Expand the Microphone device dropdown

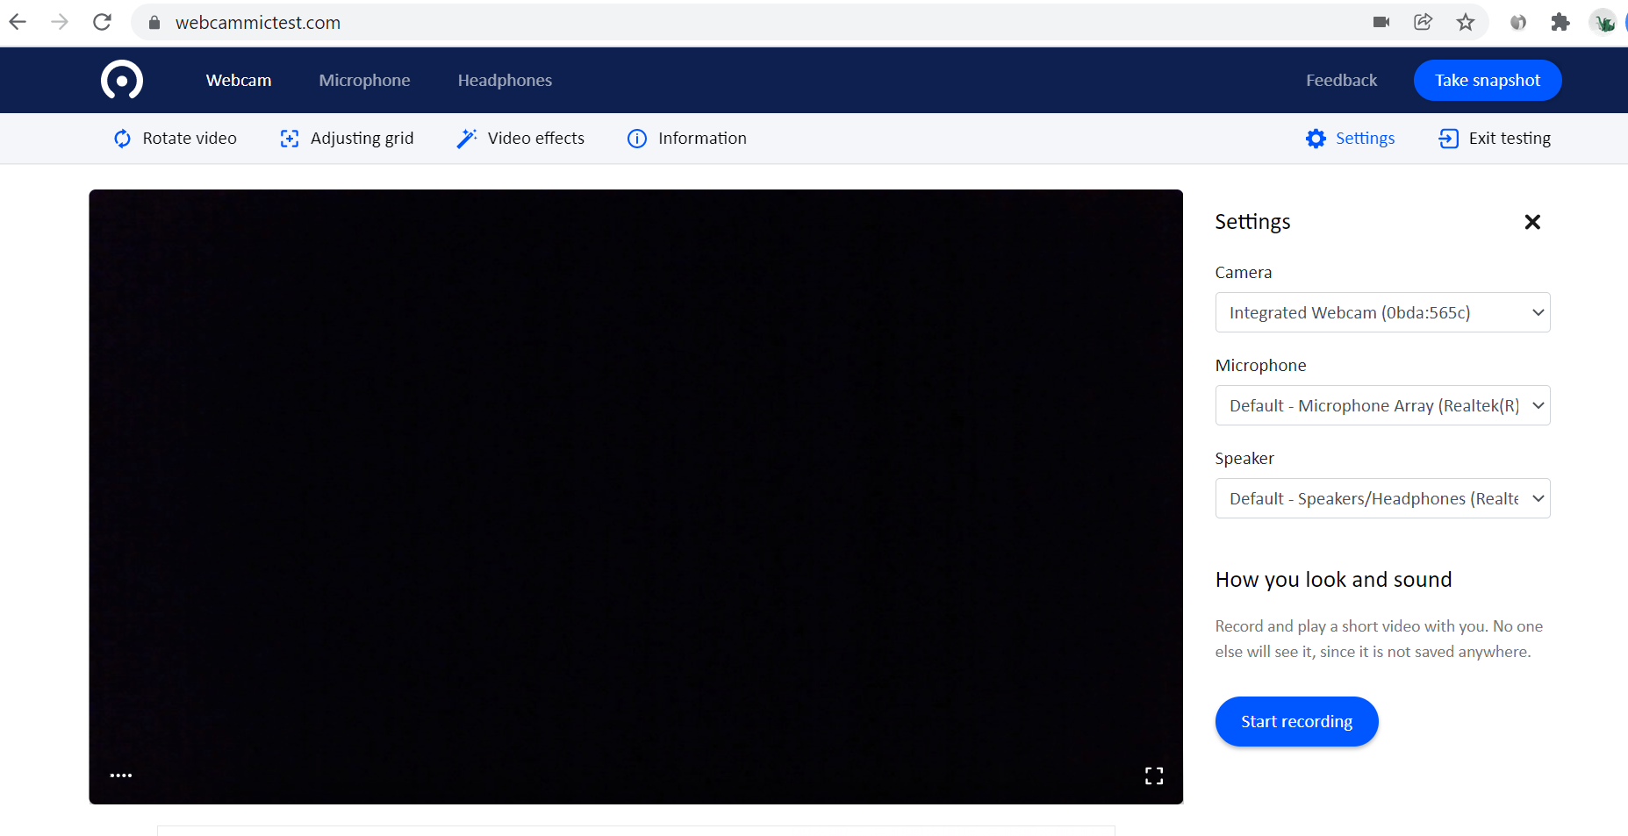(x=1382, y=405)
